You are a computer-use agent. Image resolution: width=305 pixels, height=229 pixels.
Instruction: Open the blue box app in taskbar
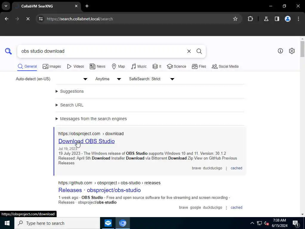(108, 223)
